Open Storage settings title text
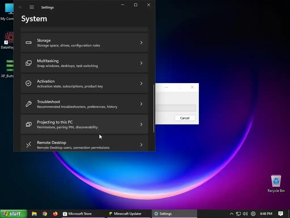The height and width of the screenshot is (218, 290). pyautogui.click(x=44, y=40)
